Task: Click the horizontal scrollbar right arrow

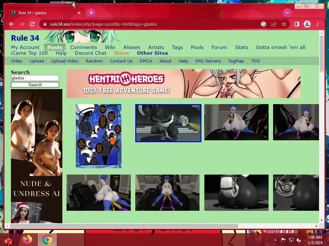Action: 316,226
